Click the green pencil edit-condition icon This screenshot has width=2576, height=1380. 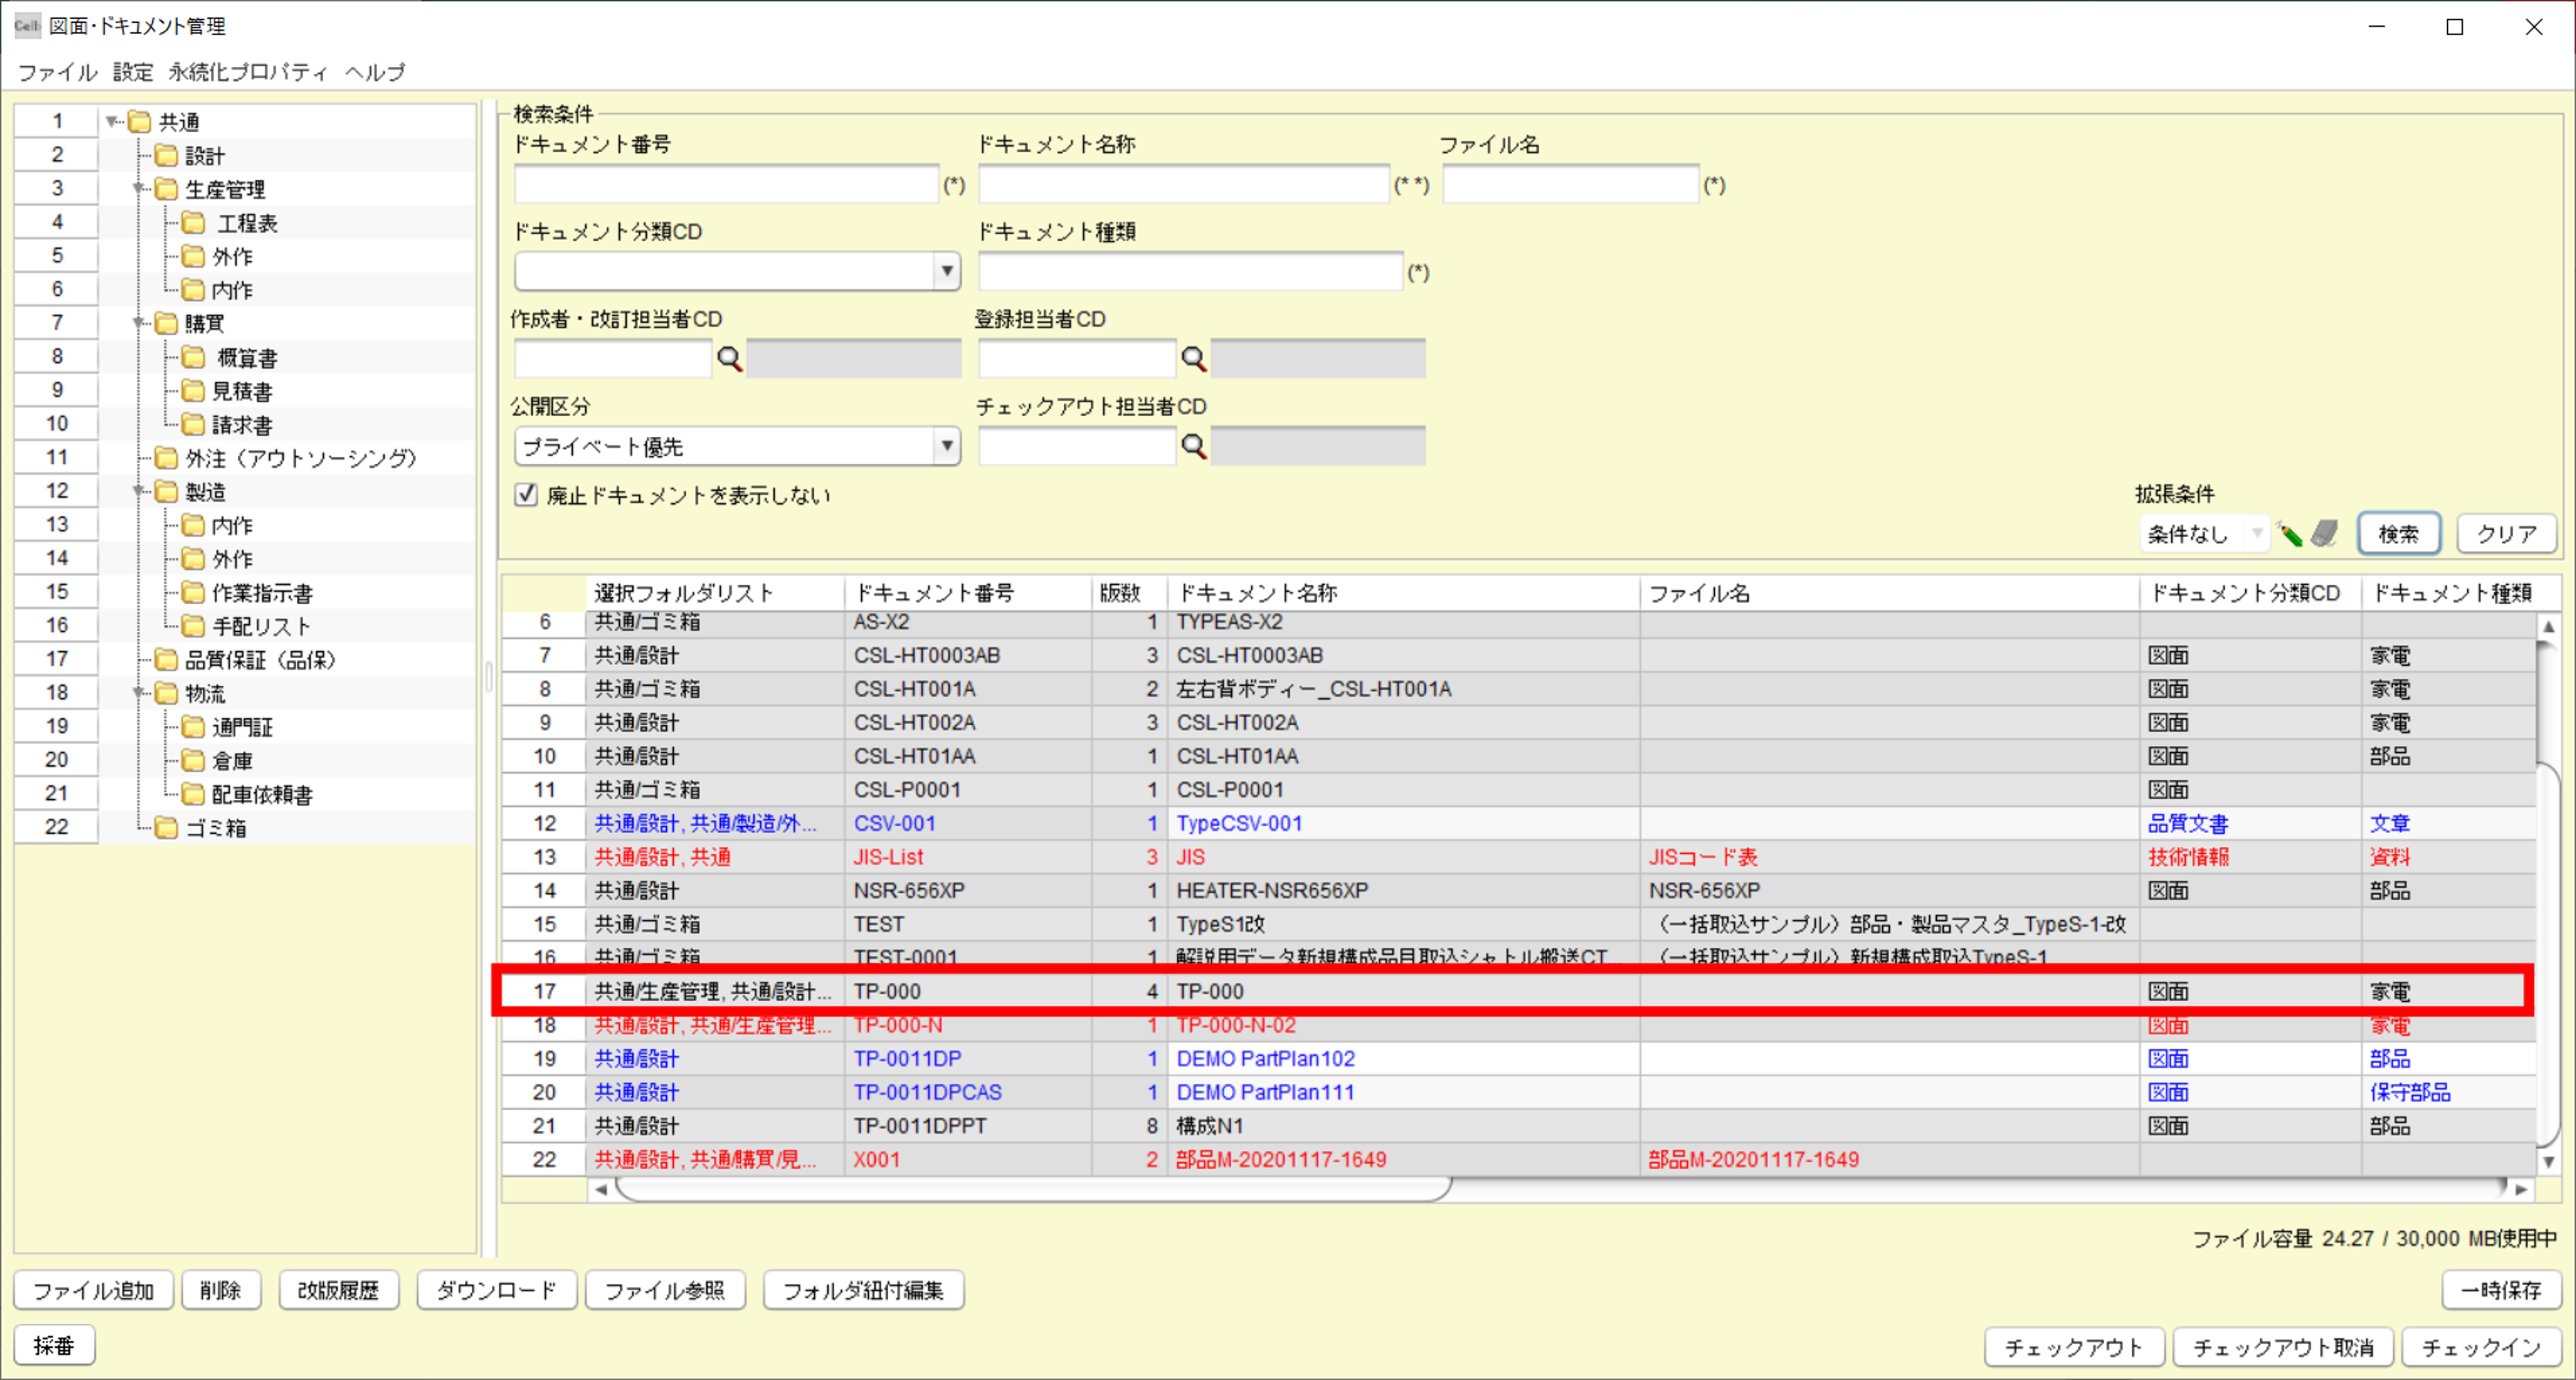tap(2289, 534)
